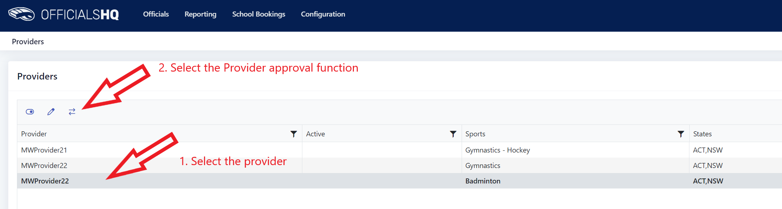Select MWProvider22 row with Badminton
This screenshot has height=209, width=782.
(x=399, y=181)
